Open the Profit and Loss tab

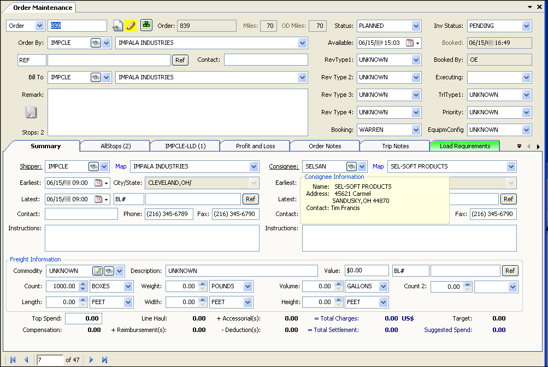coord(255,146)
